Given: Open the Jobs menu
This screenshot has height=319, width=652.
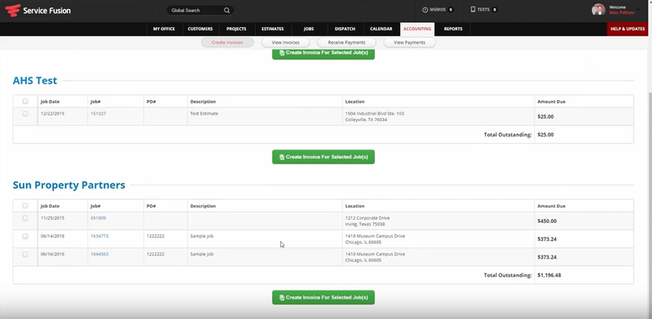Looking at the screenshot, I should 309,29.
